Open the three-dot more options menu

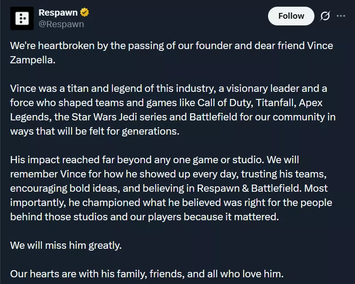341,16
